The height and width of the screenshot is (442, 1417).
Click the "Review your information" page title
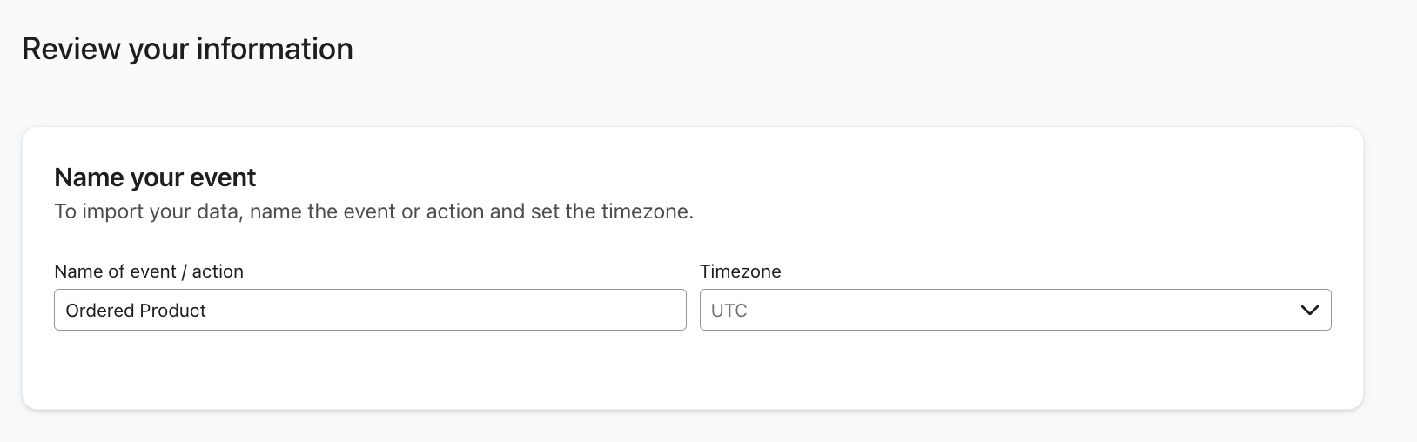tap(187, 49)
